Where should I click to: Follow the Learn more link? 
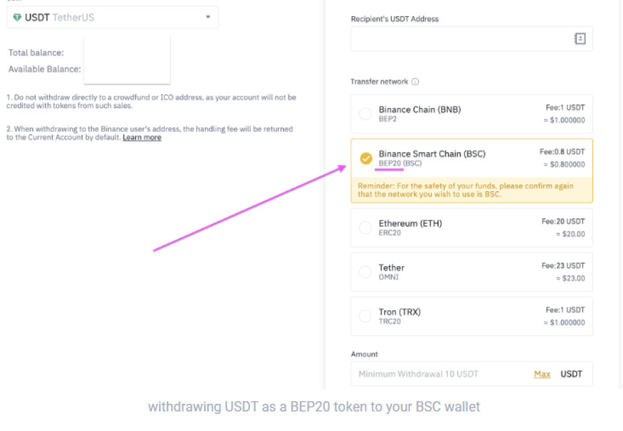pyautogui.click(x=142, y=137)
